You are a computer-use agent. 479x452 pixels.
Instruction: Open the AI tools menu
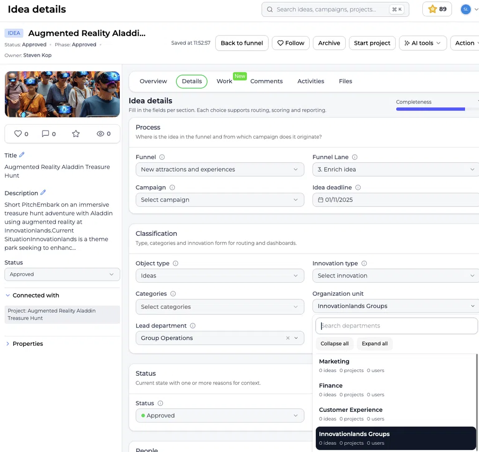tap(423, 43)
